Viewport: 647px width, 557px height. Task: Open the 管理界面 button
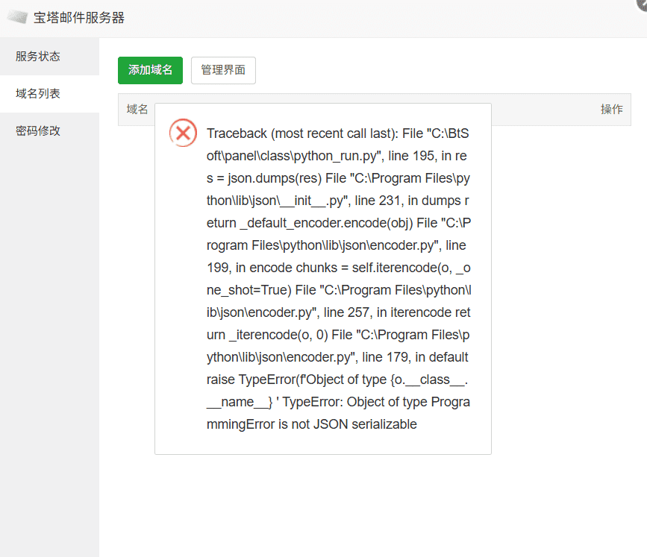pyautogui.click(x=223, y=70)
